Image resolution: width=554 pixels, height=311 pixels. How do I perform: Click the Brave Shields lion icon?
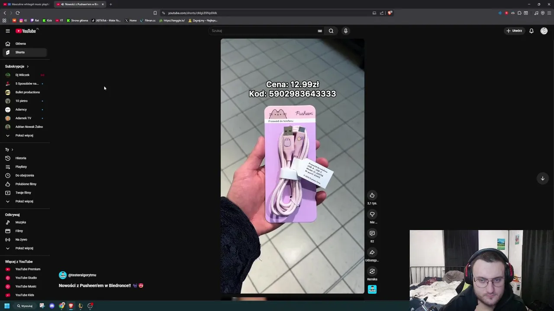tap(390, 13)
